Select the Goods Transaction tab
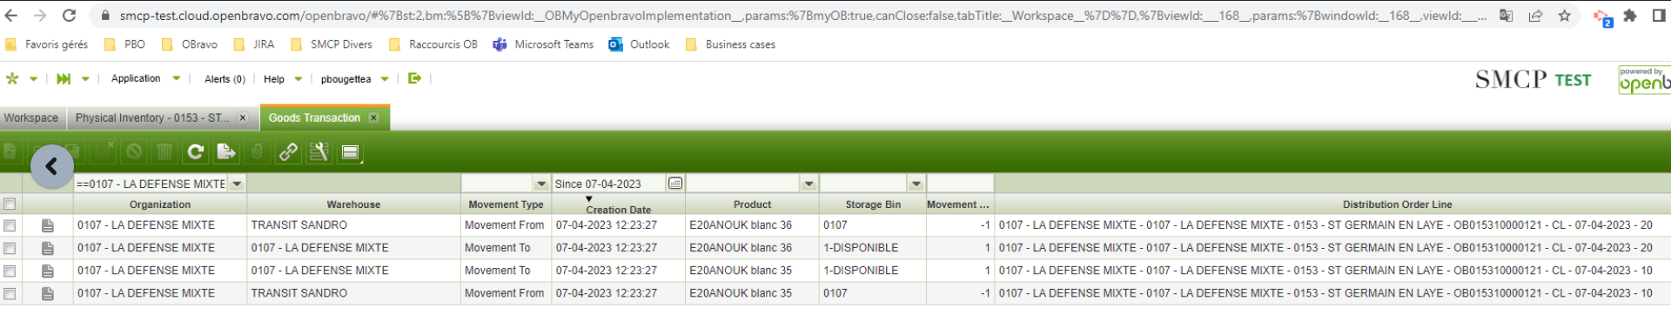 [x=314, y=118]
